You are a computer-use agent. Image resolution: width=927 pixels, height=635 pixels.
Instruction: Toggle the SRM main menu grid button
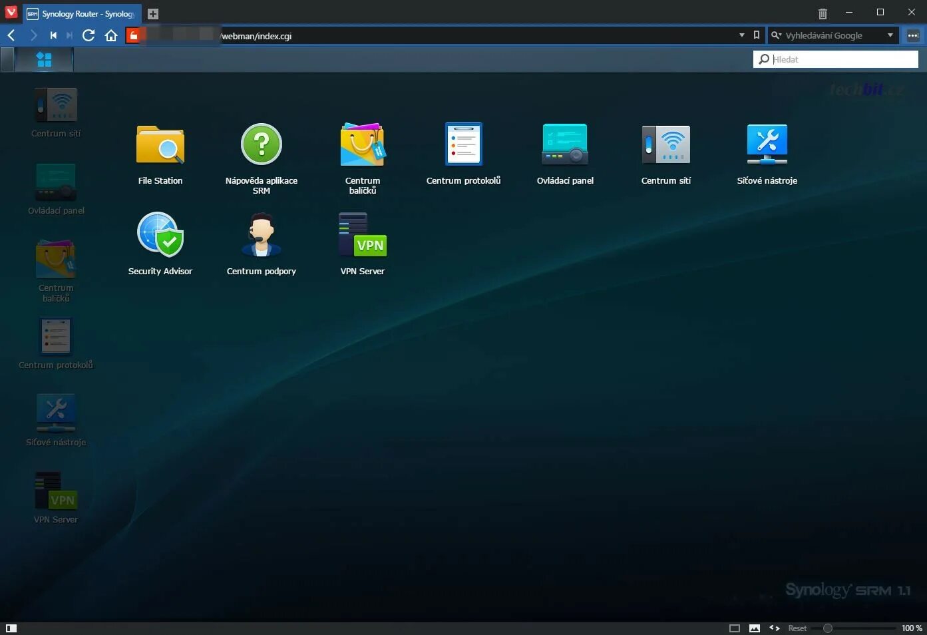(x=44, y=60)
